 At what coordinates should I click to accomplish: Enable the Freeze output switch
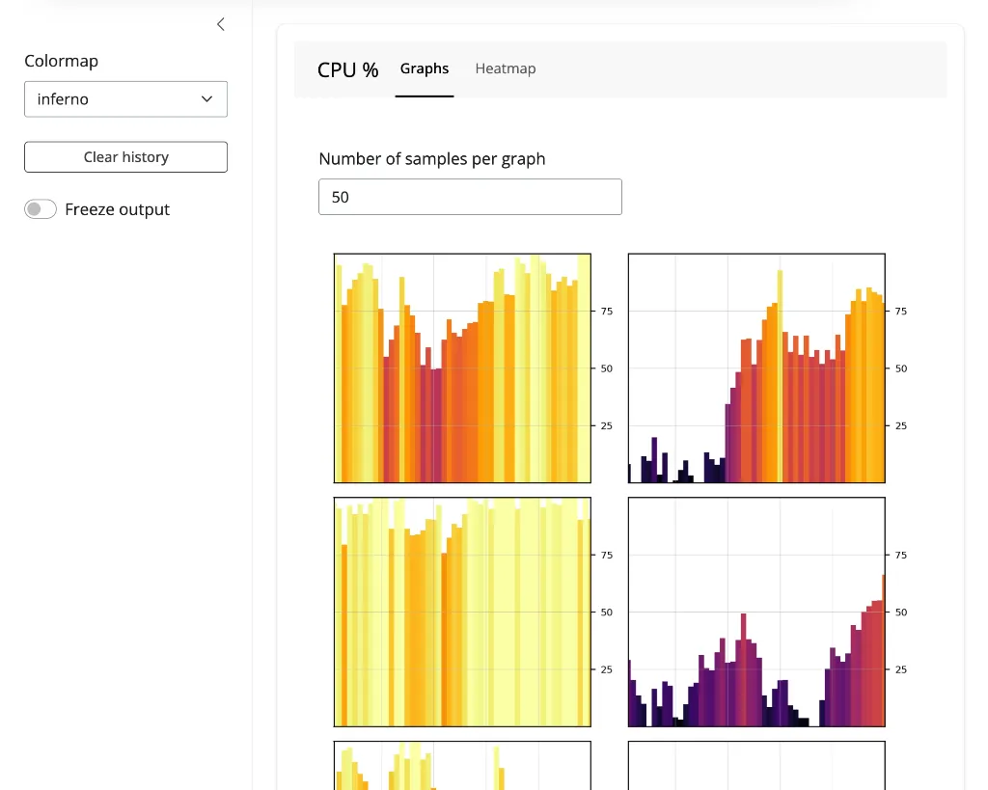41,209
